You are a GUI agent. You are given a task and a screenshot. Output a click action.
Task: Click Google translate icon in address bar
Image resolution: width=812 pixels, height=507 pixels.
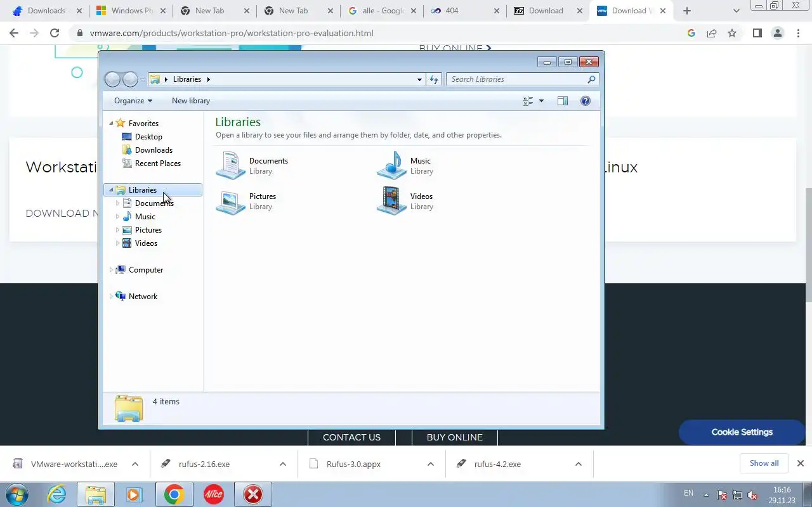click(691, 33)
